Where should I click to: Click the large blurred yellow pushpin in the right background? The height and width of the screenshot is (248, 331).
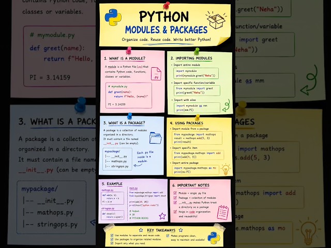[x=242, y=108]
